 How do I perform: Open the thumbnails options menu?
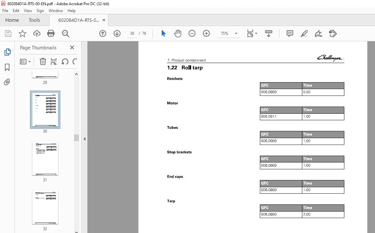(x=25, y=62)
